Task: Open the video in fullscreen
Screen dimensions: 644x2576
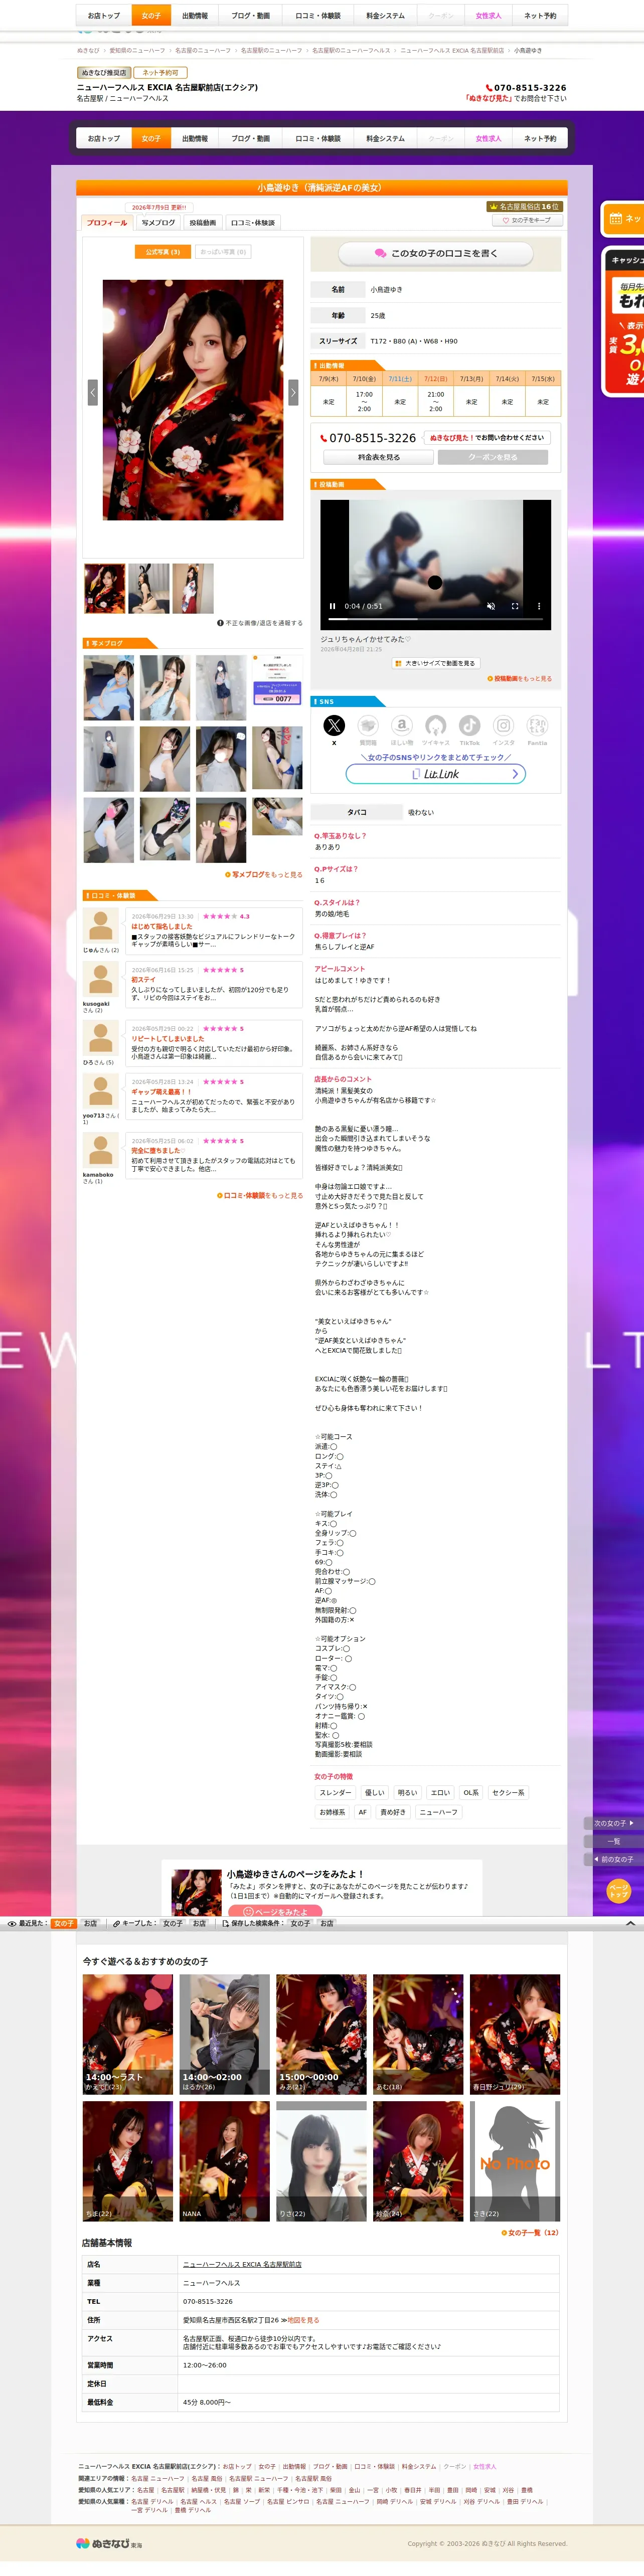Action: (x=515, y=606)
